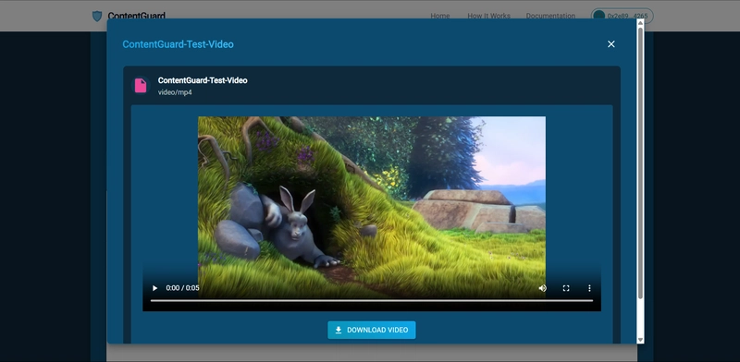Close the ContentGuard-Test-Video dialog

coord(611,43)
